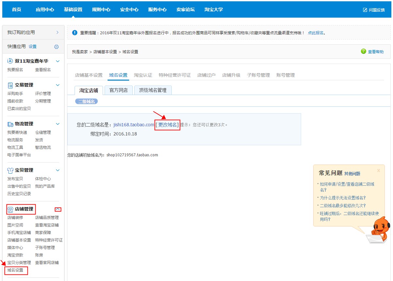Click the 更改域名 button
Viewport: 393px width, 281px height.
(x=167, y=125)
